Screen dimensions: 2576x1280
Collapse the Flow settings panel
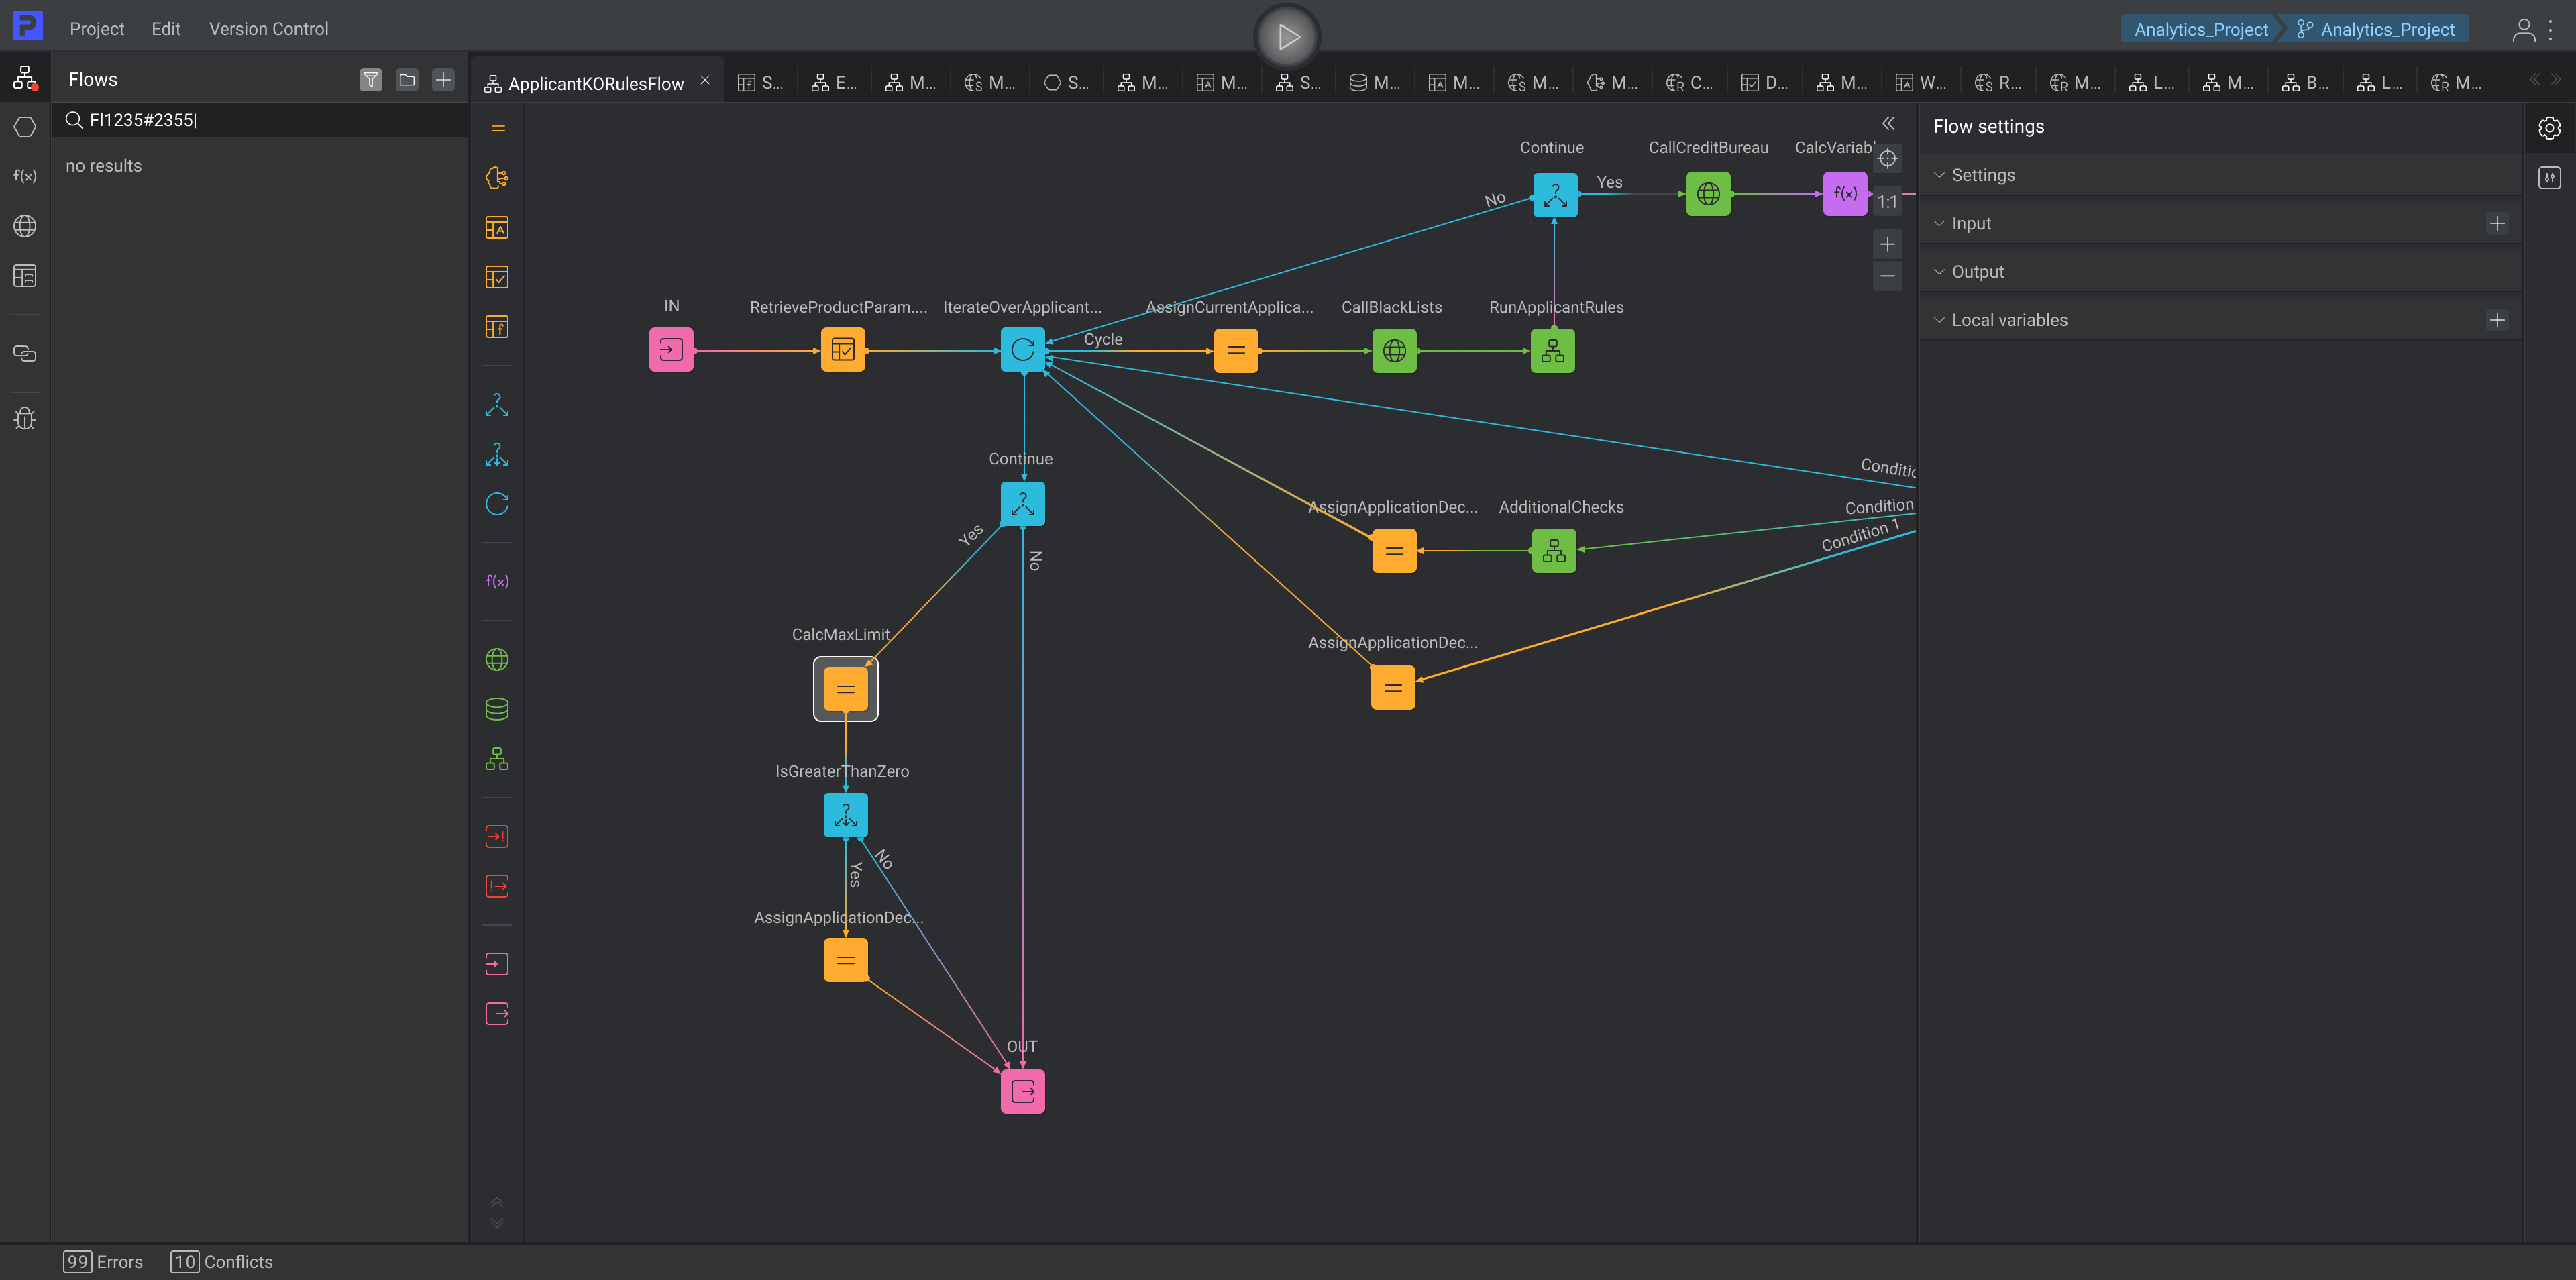coord(1888,123)
